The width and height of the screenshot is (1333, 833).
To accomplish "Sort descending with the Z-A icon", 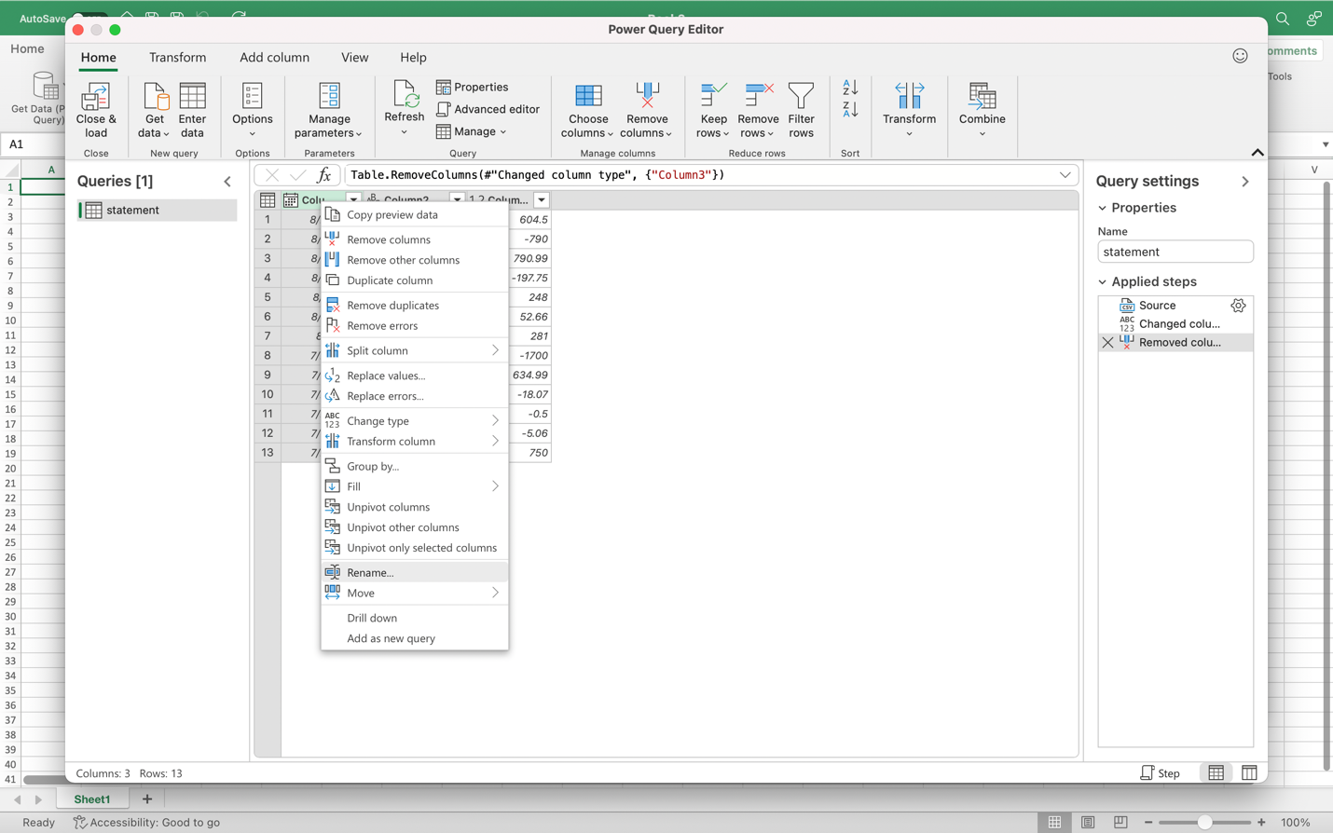I will tap(850, 109).
